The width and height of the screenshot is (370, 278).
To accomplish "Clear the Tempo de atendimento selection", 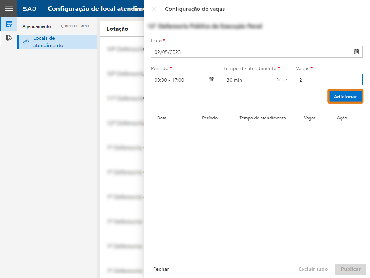I will tap(279, 80).
